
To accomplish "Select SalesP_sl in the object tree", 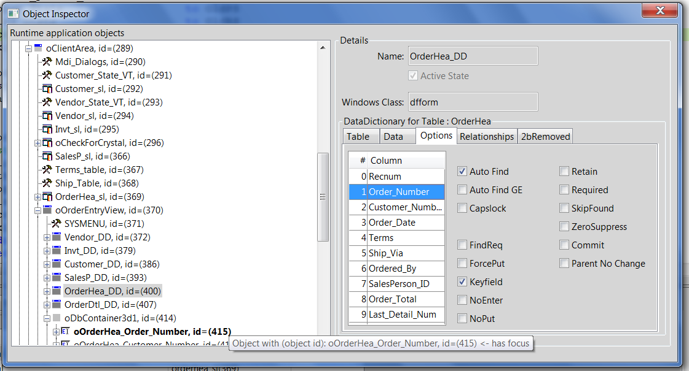I will [x=92, y=156].
